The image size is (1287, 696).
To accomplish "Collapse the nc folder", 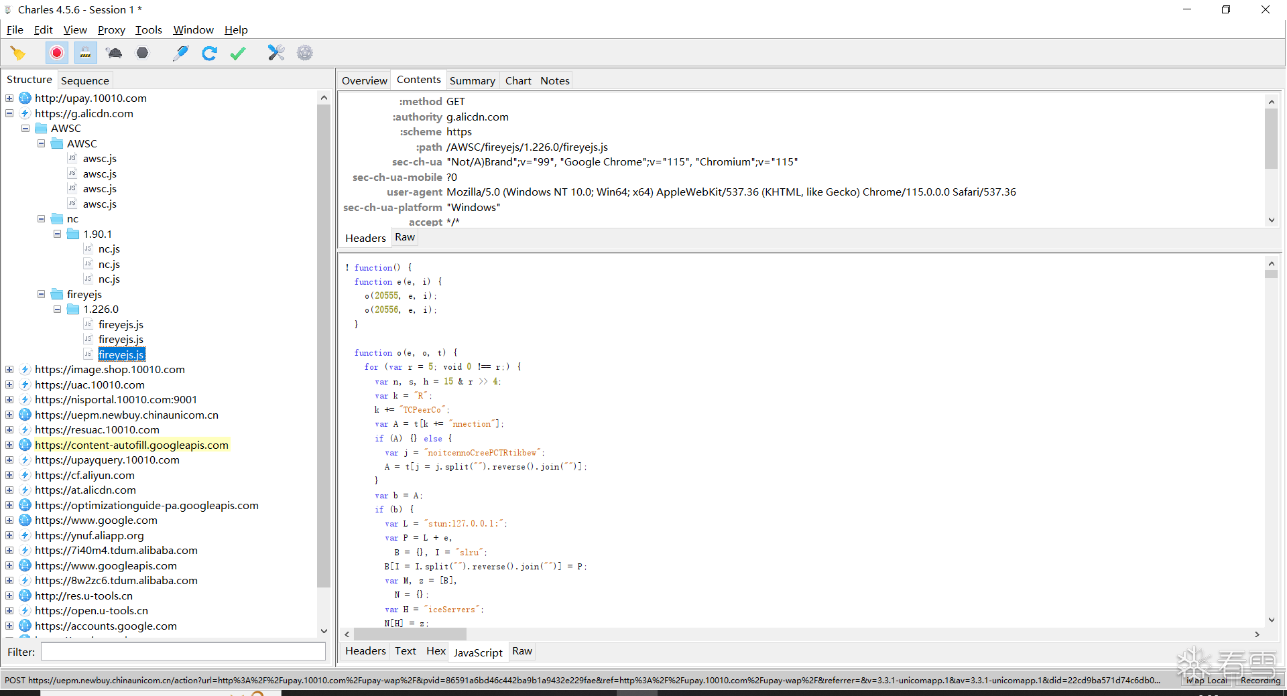I will tap(42, 218).
